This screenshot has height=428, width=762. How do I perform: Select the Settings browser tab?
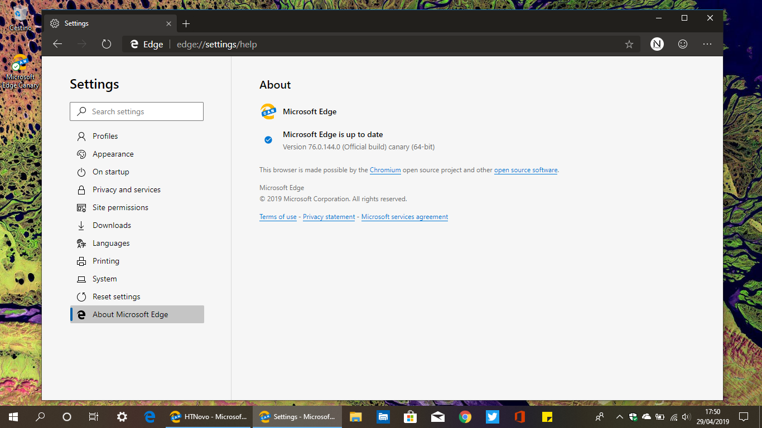(x=111, y=23)
